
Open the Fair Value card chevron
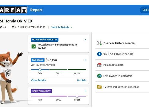tap(85, 60)
